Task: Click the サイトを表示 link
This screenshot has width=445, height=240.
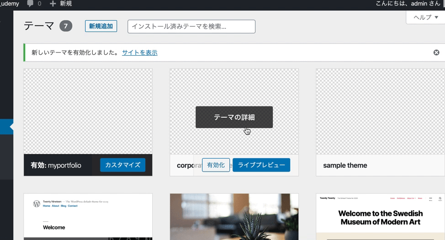Action: coord(140,52)
